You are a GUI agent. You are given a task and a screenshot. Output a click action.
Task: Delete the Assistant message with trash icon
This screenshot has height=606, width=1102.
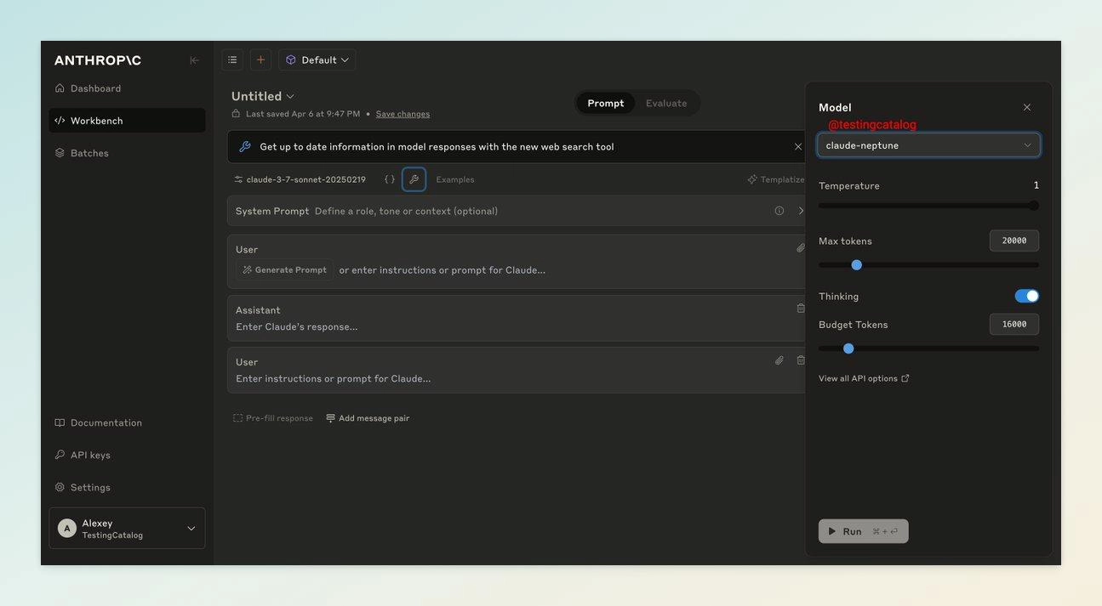pyautogui.click(x=801, y=308)
